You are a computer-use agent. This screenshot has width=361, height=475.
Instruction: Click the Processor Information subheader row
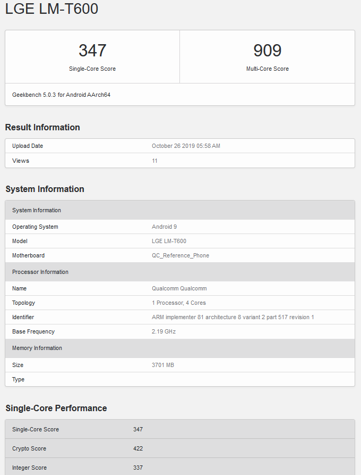40,272
